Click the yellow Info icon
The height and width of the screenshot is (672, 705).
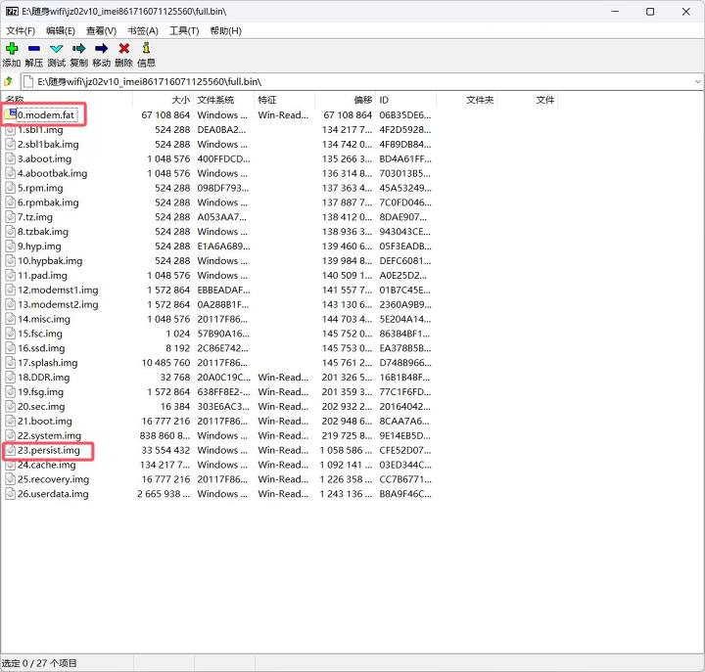146,48
